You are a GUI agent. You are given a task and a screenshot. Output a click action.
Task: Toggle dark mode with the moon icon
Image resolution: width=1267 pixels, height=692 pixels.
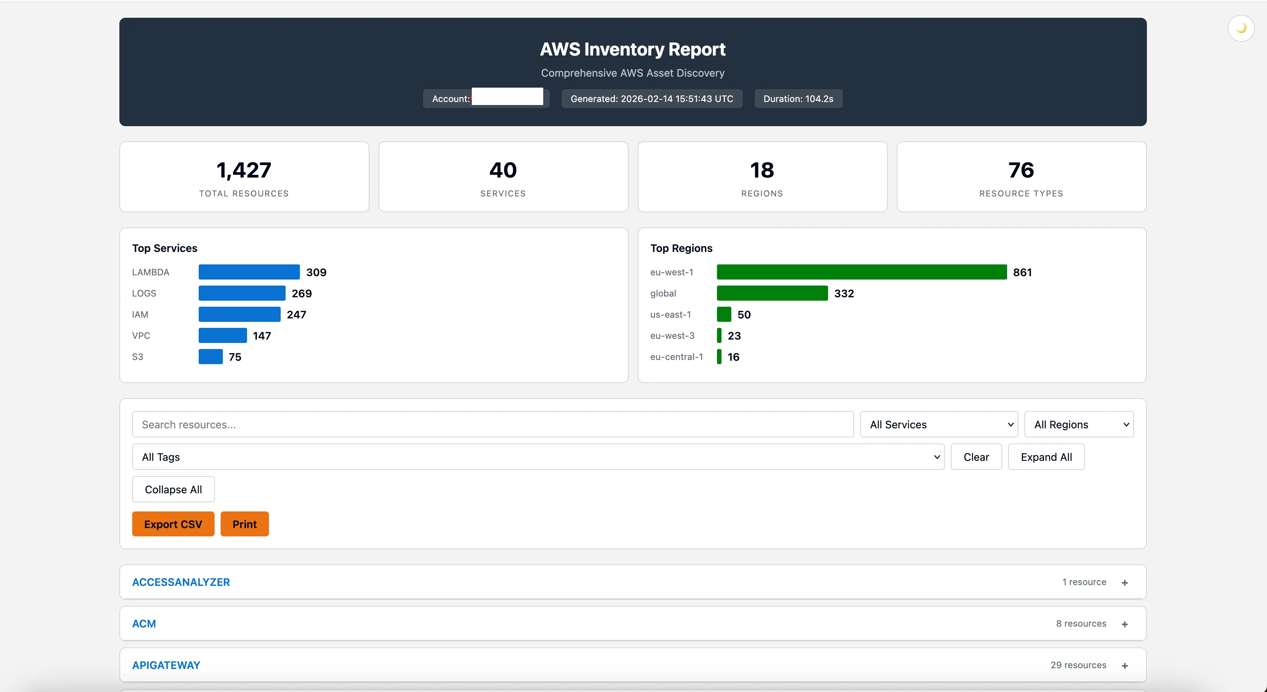[x=1241, y=28]
